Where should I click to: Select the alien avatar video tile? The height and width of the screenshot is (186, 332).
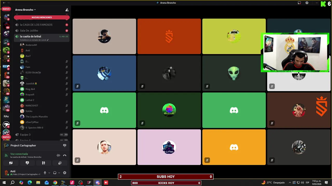(x=234, y=73)
